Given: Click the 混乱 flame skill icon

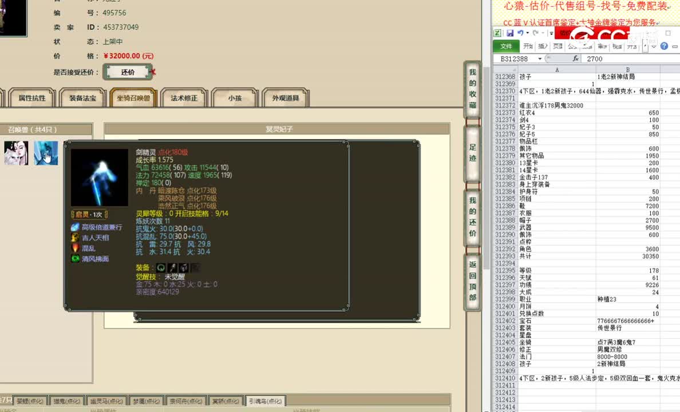Looking at the screenshot, I should click(74, 248).
